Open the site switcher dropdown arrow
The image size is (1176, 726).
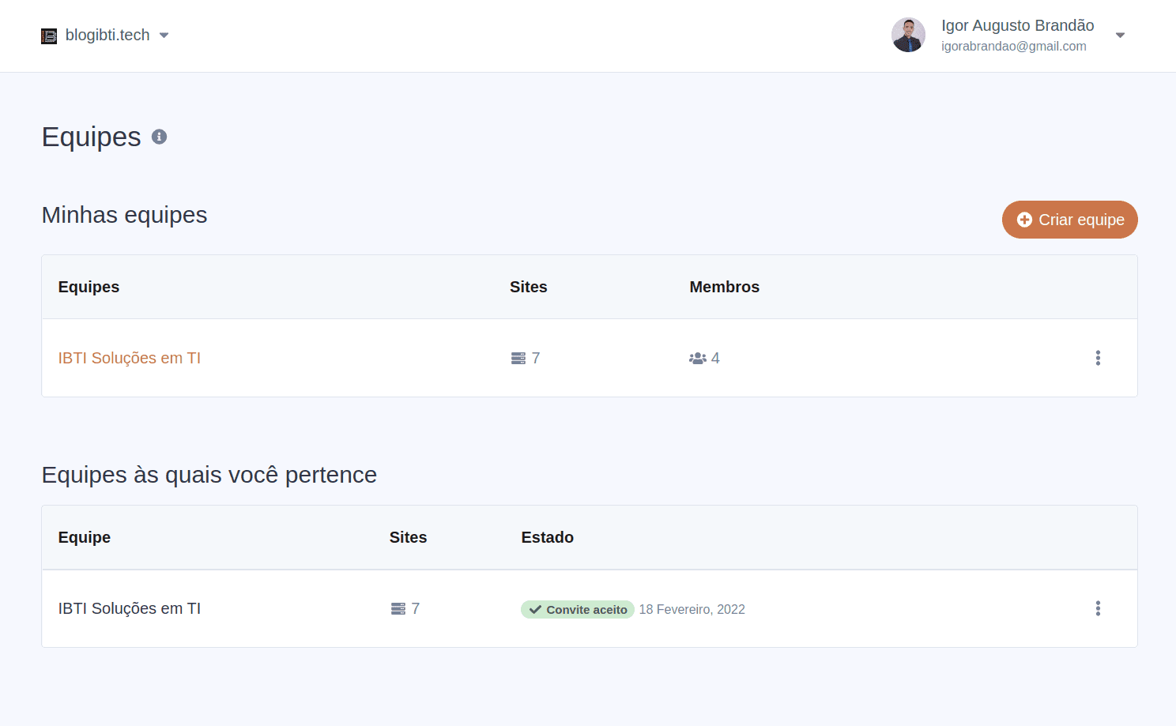[x=164, y=36]
